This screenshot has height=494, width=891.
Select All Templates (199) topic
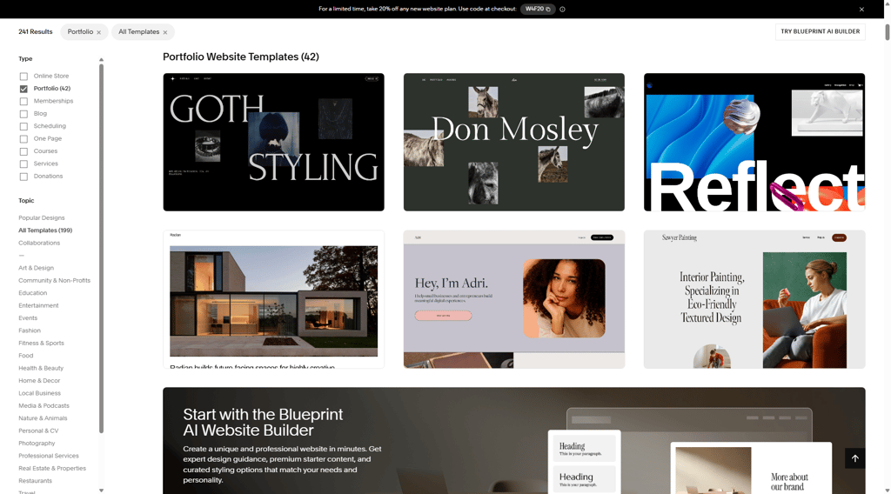point(45,230)
